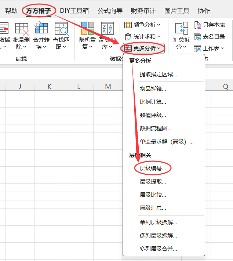Collapse the 更多分析 dropdown
233x261 pixels.
143,48
